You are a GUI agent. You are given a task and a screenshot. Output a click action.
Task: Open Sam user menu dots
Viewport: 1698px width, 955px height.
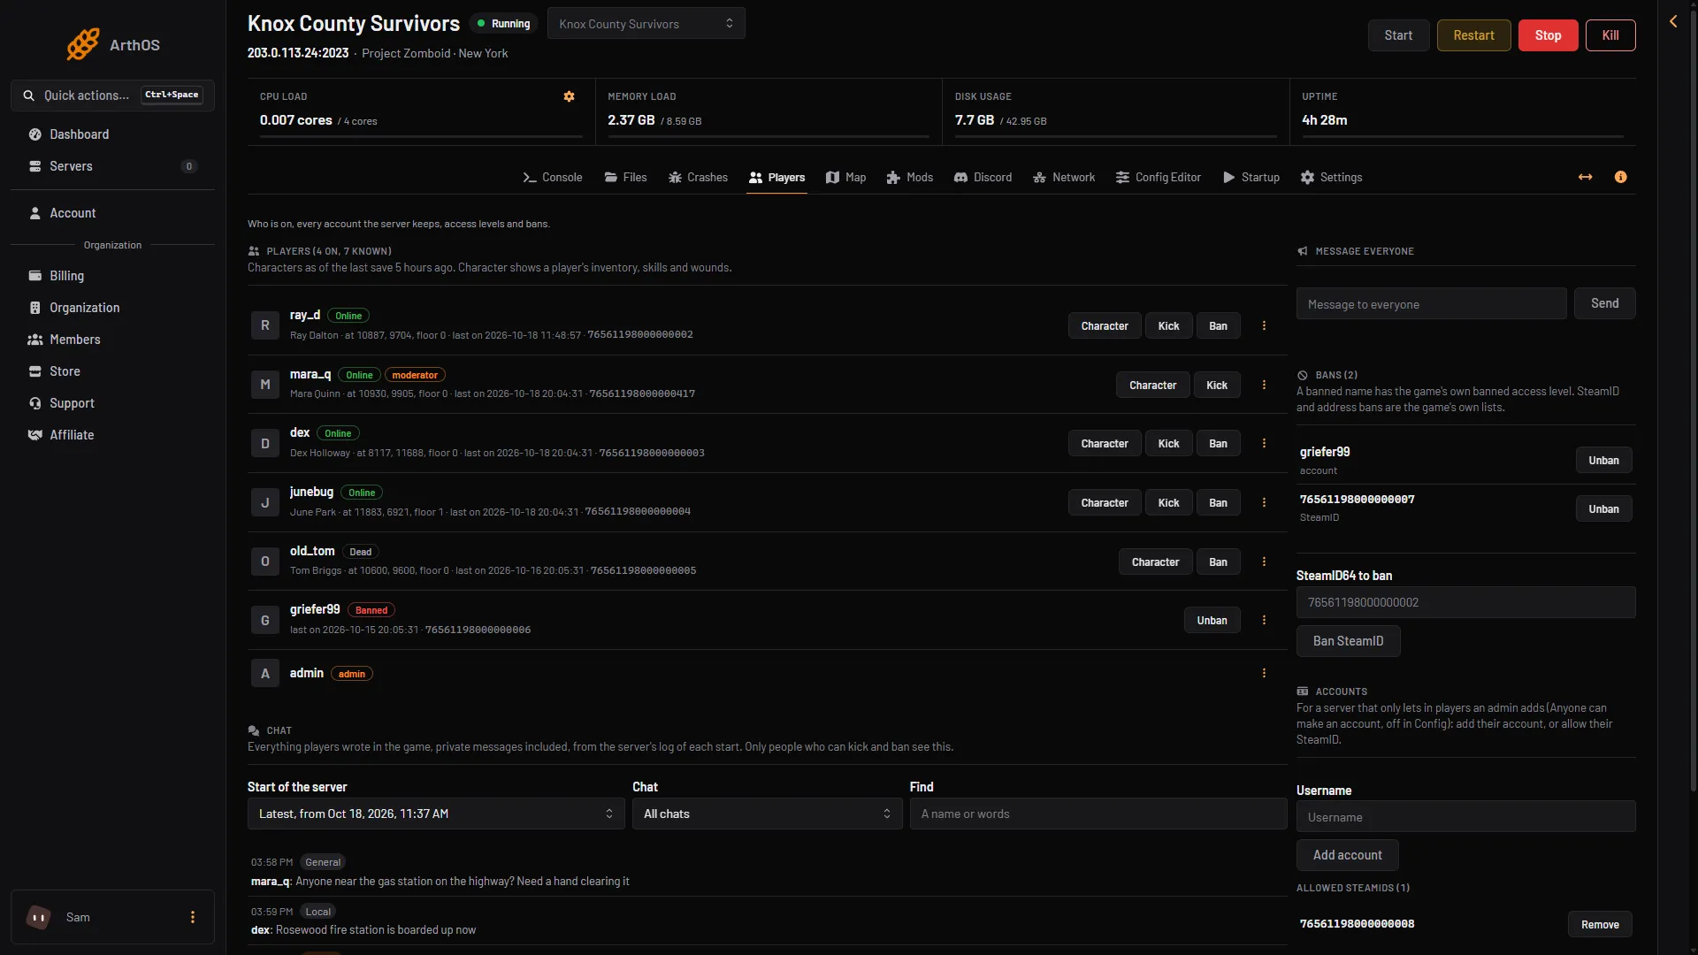(x=193, y=918)
